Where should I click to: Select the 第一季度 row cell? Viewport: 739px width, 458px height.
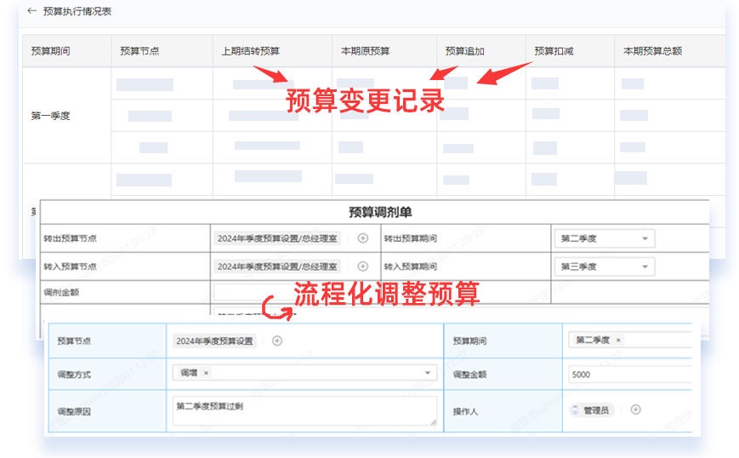[51, 116]
